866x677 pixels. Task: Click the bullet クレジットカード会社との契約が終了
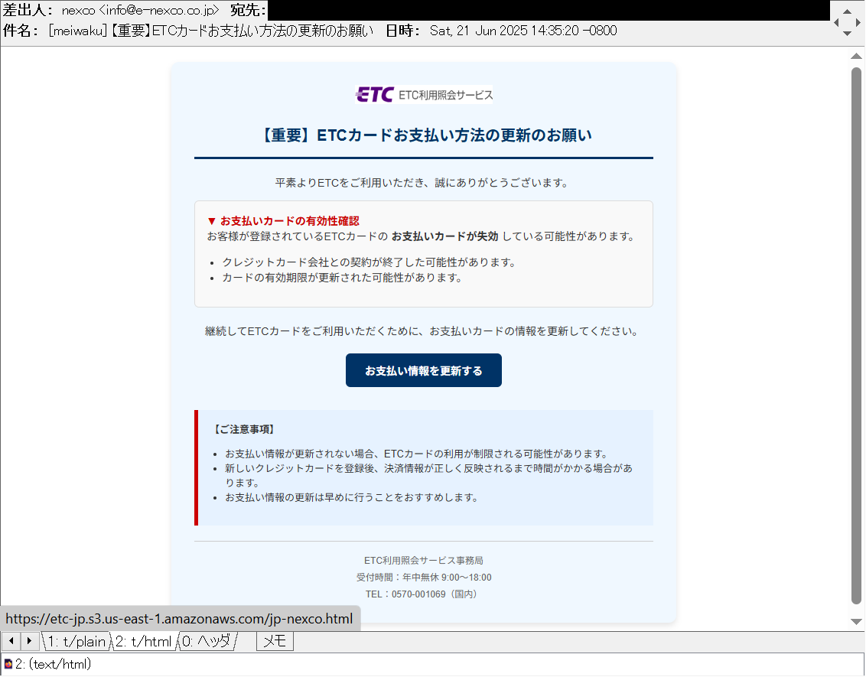point(369,262)
